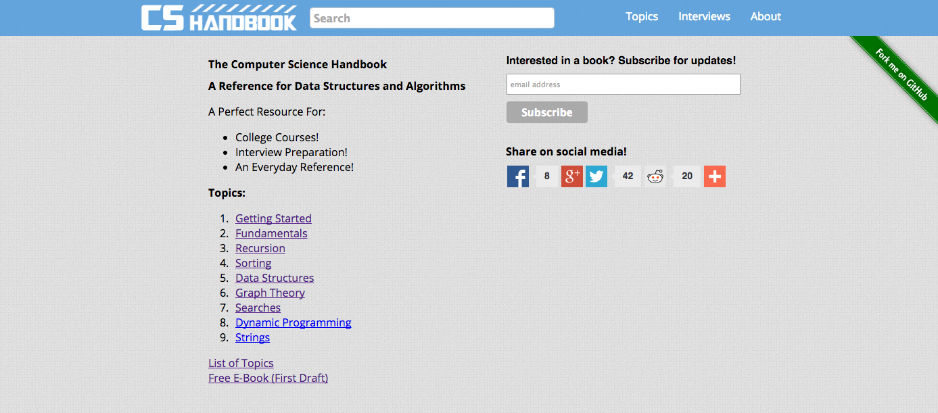Image resolution: width=938 pixels, height=413 pixels.
Task: Open the Getting Started topic link
Action: click(273, 218)
